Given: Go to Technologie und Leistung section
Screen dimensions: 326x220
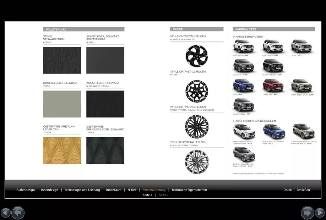Looking at the screenshot, I should [x=82, y=190].
